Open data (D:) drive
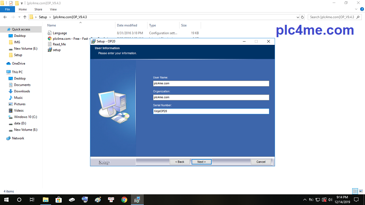Viewport: 365px width, 205px height. [x=20, y=123]
